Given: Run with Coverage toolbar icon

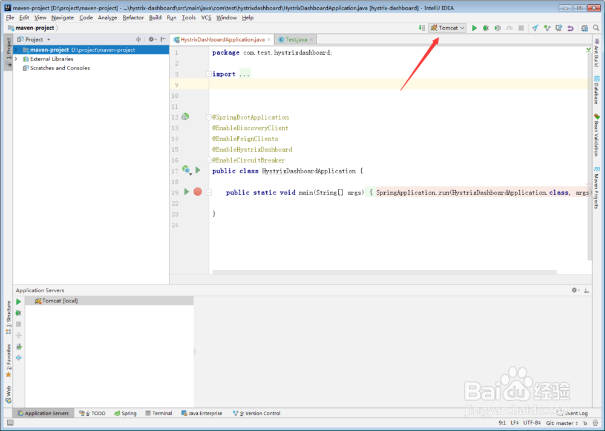Looking at the screenshot, I should pyautogui.click(x=498, y=28).
